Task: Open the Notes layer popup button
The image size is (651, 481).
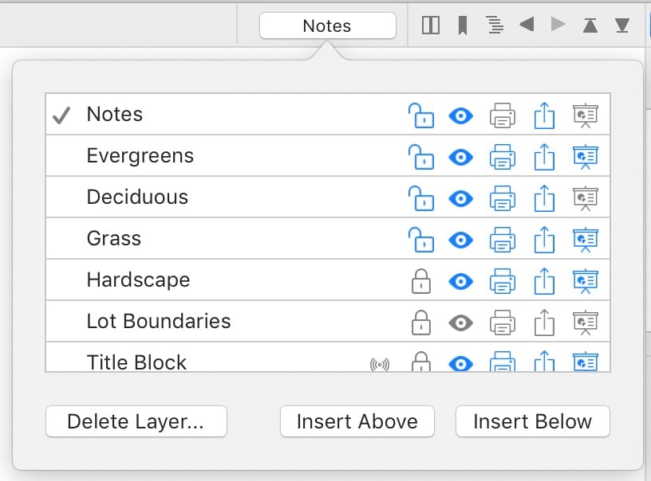Action: click(327, 25)
